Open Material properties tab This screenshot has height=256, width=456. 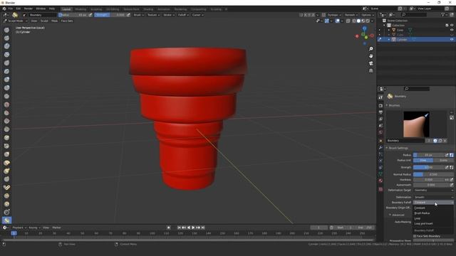pos(380,181)
